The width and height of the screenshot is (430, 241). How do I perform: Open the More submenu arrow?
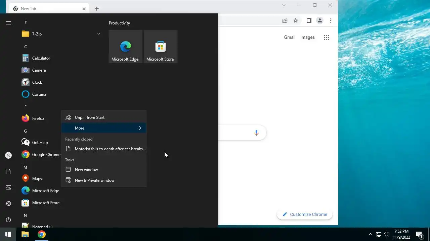[140, 128]
